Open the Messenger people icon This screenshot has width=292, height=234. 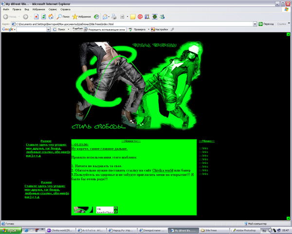pos(162,17)
